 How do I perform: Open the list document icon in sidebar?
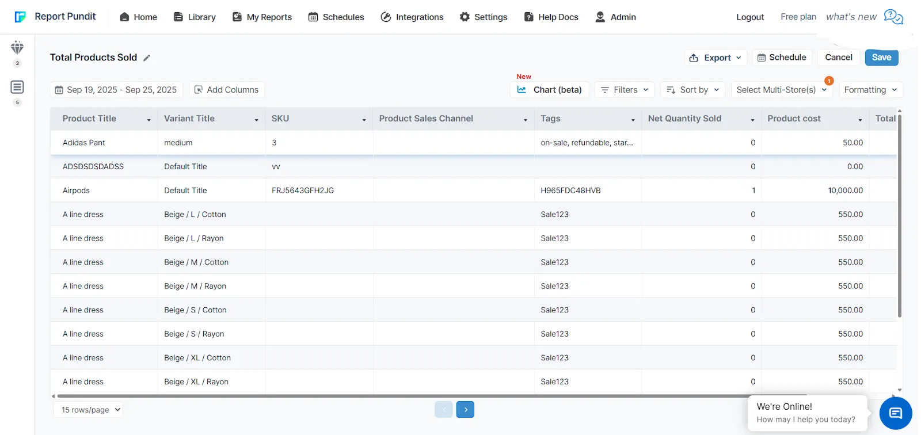[17, 87]
